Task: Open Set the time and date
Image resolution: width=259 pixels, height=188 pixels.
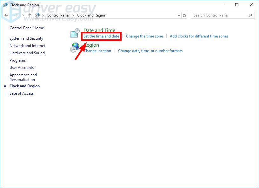Action: [x=101, y=36]
